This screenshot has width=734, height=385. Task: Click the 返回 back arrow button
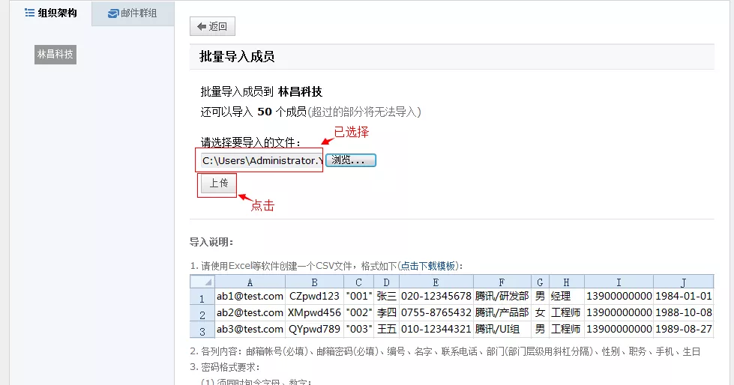point(212,26)
